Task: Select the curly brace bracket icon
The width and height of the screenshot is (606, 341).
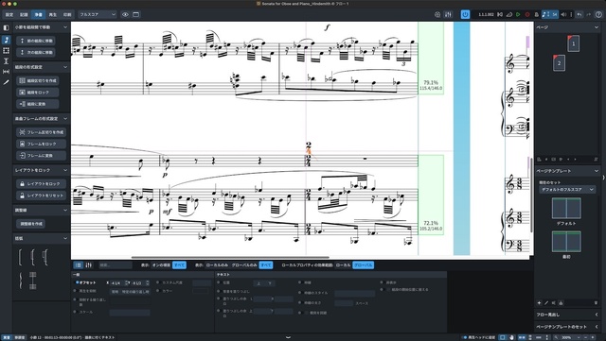Action: coord(20,281)
